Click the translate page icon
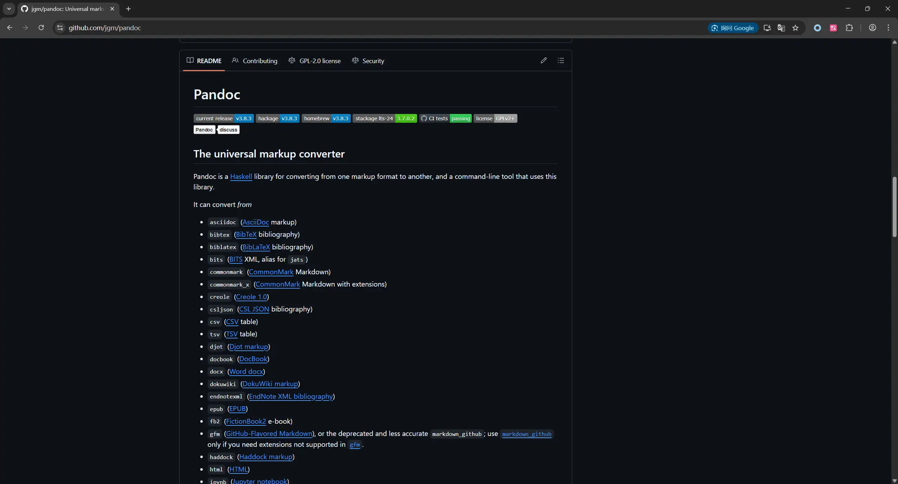 [x=781, y=28]
